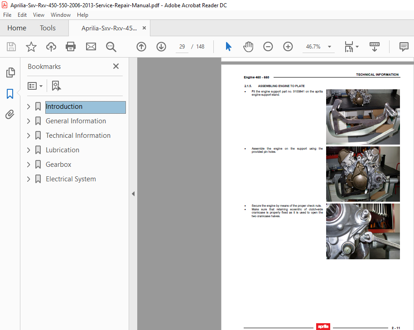The height and width of the screenshot is (330, 414).
Task: Click the engine support stand photo
Action: pyautogui.click(x=363, y=117)
